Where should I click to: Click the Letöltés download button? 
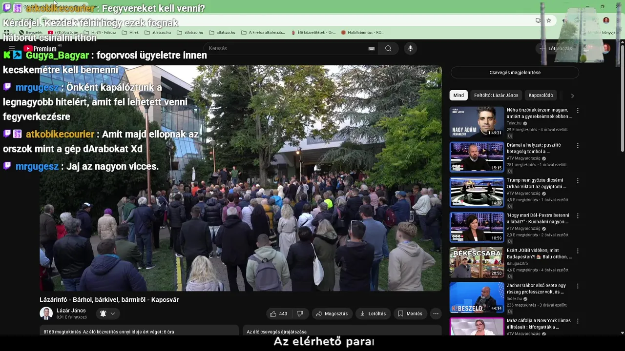[373, 313]
